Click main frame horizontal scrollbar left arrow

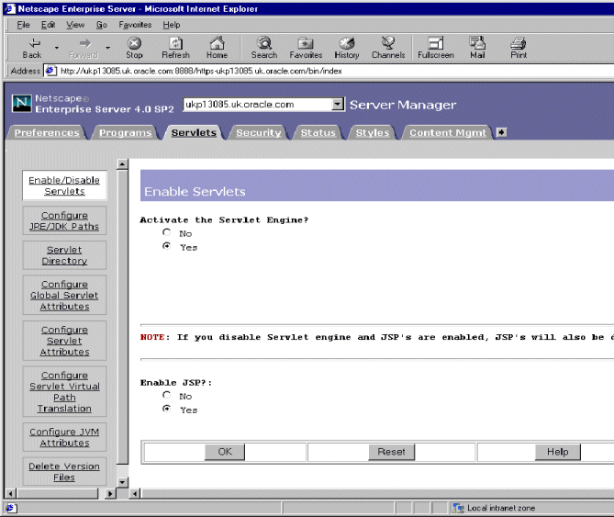tap(135, 493)
